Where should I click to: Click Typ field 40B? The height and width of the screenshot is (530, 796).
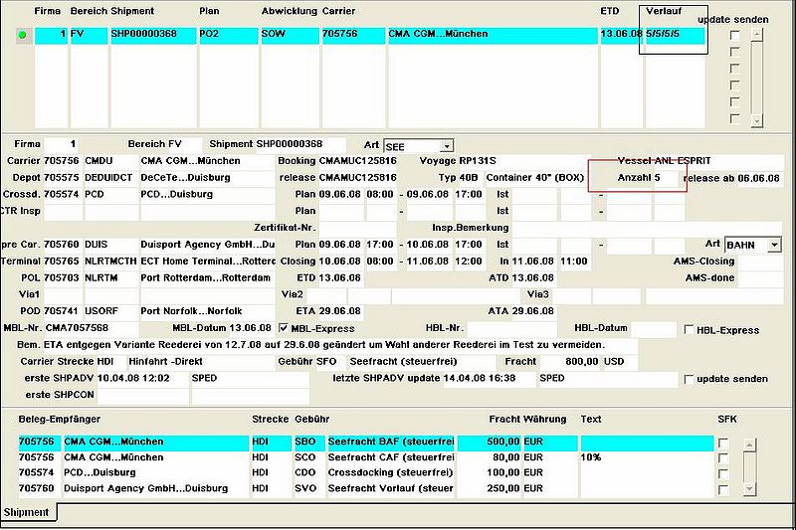click(x=471, y=178)
